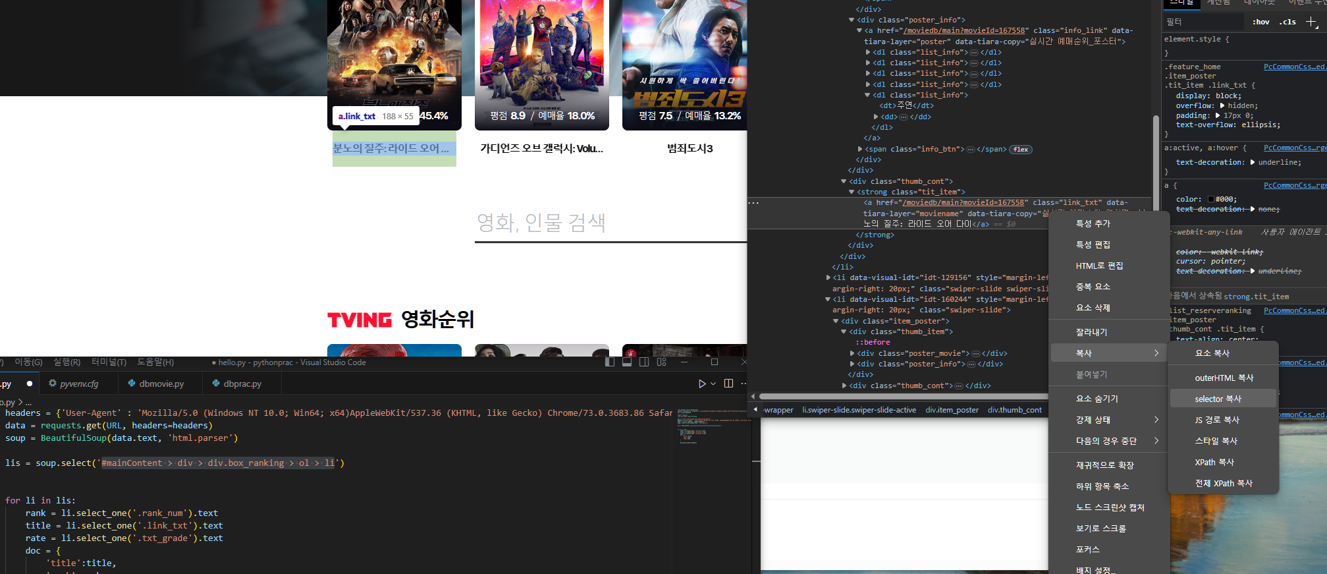Click the movie title '범죄도시3'
This screenshot has height=574, width=1327.
coord(690,149)
